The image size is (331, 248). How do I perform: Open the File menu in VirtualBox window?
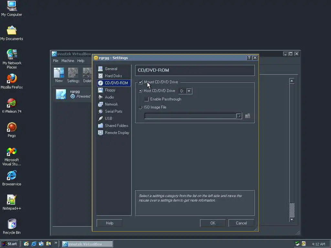coord(56,61)
